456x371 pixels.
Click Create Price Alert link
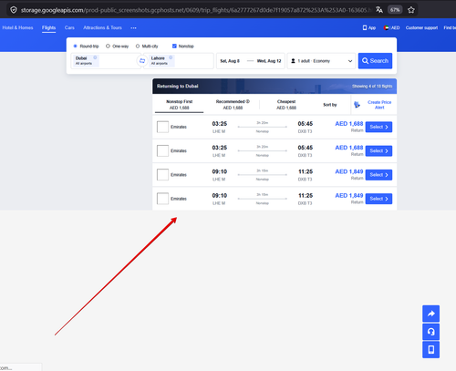tap(379, 105)
